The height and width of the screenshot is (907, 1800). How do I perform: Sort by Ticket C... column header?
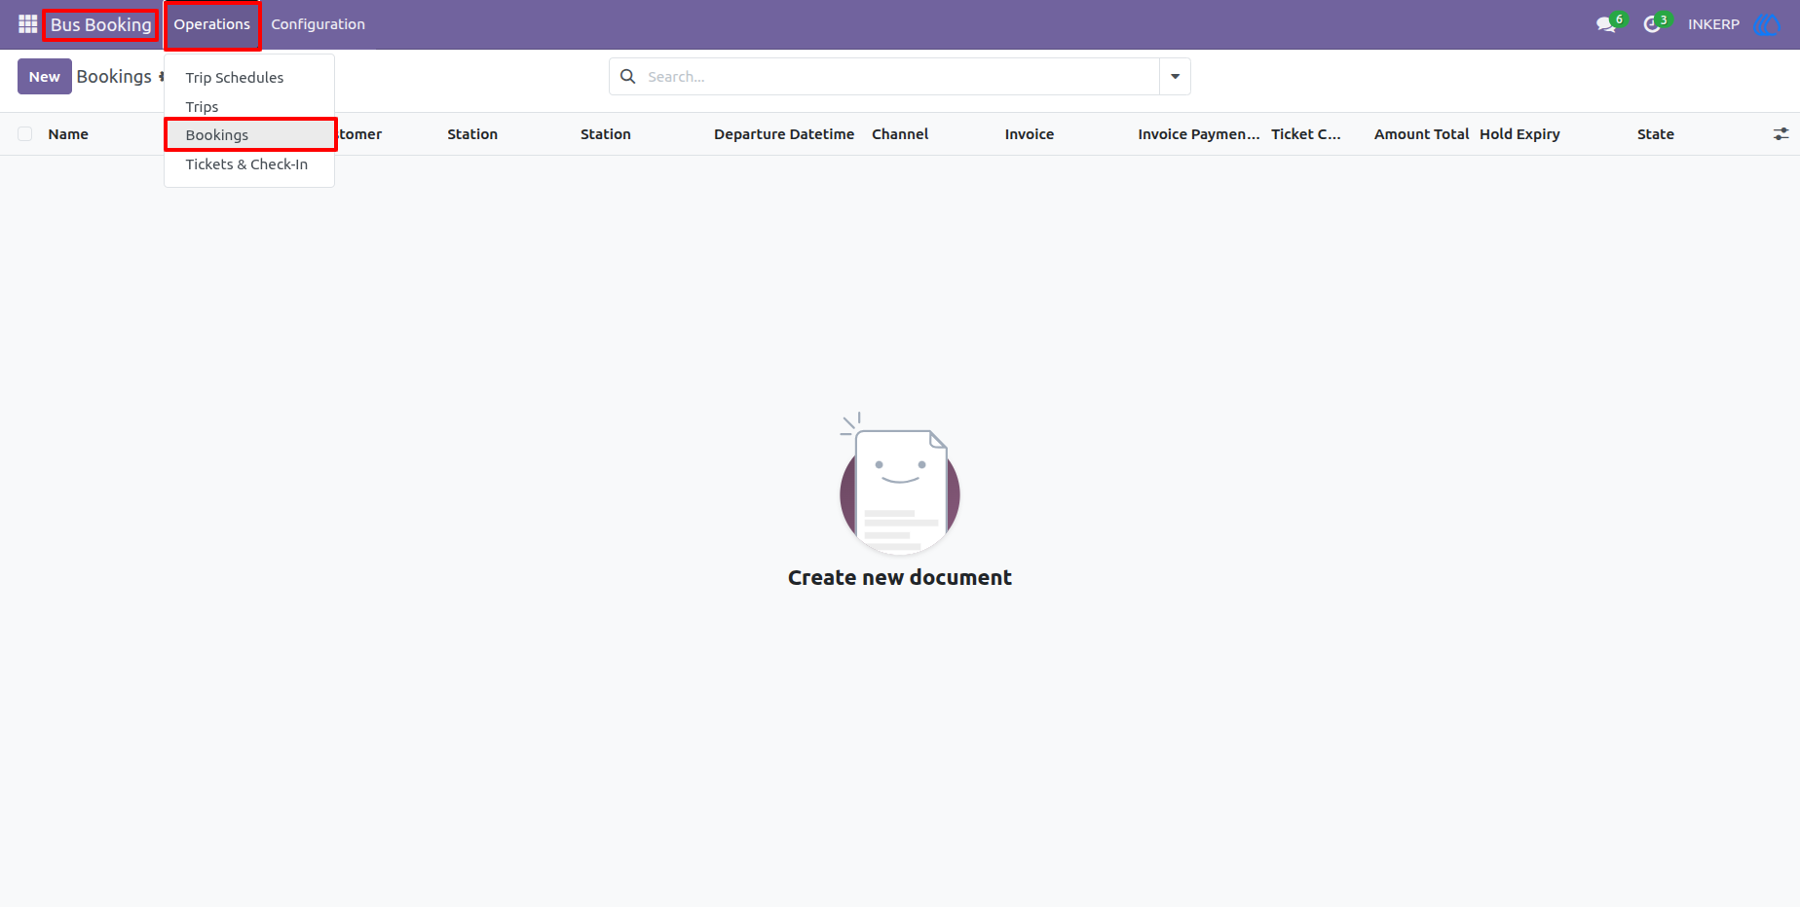[x=1306, y=134]
